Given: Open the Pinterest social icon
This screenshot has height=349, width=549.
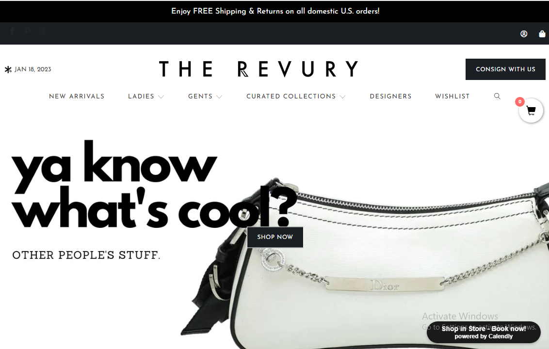Looking at the screenshot, I should tap(27, 31).
